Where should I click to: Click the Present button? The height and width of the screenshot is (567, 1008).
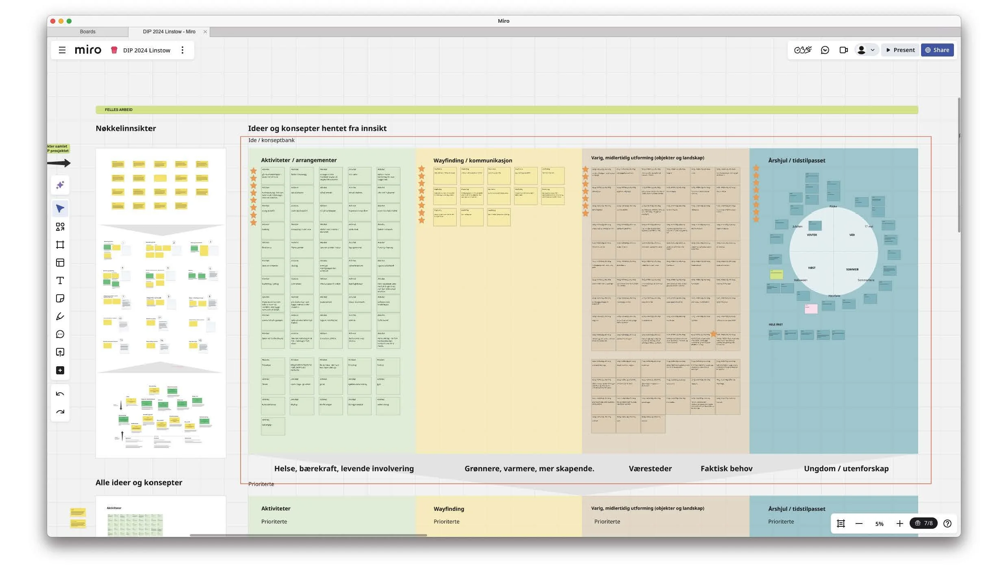pyautogui.click(x=900, y=50)
